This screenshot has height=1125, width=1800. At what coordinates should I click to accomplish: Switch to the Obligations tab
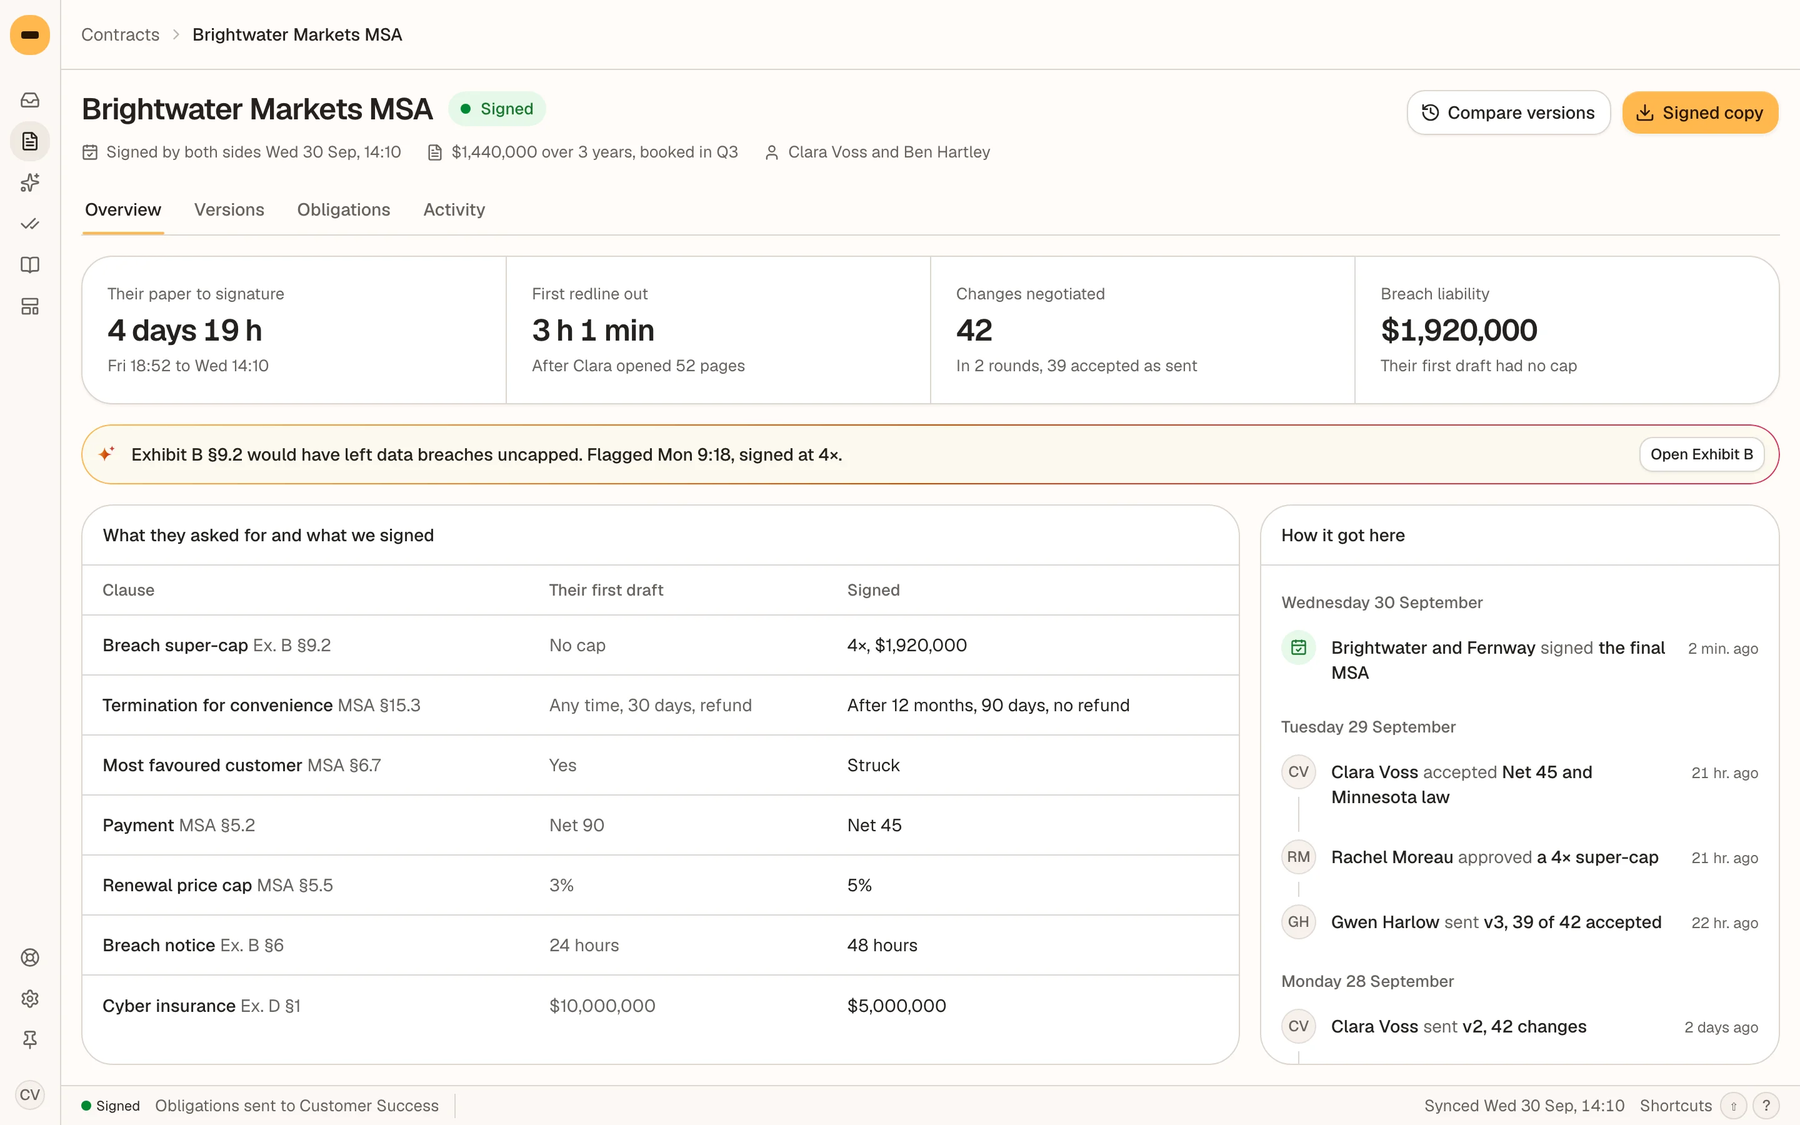click(344, 210)
